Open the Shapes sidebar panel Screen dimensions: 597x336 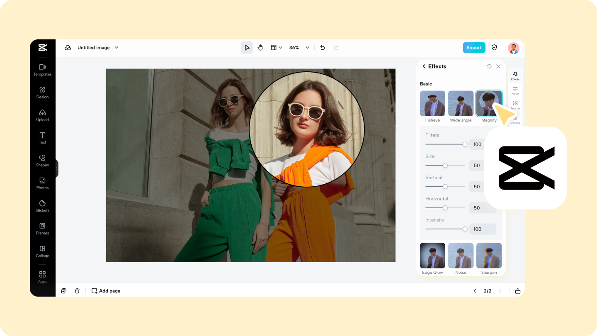point(42,161)
